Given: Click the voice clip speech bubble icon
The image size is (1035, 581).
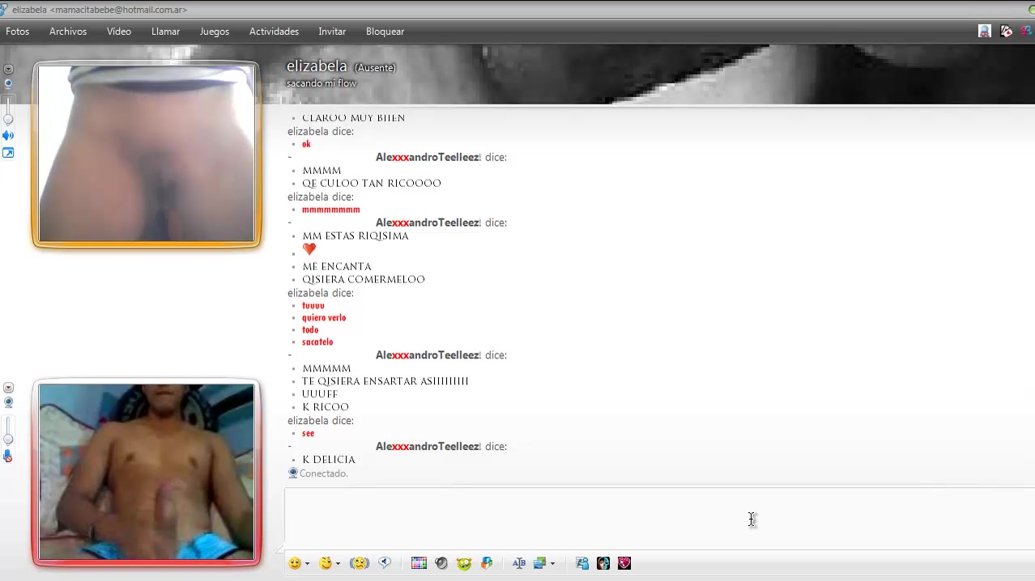Looking at the screenshot, I should coord(385,563).
